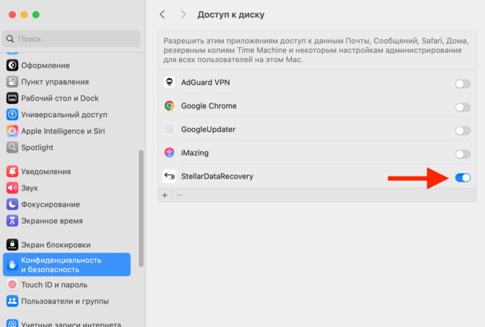Click the Spotlight sidebar icon
This screenshot has height=327, width=485.
(x=12, y=147)
